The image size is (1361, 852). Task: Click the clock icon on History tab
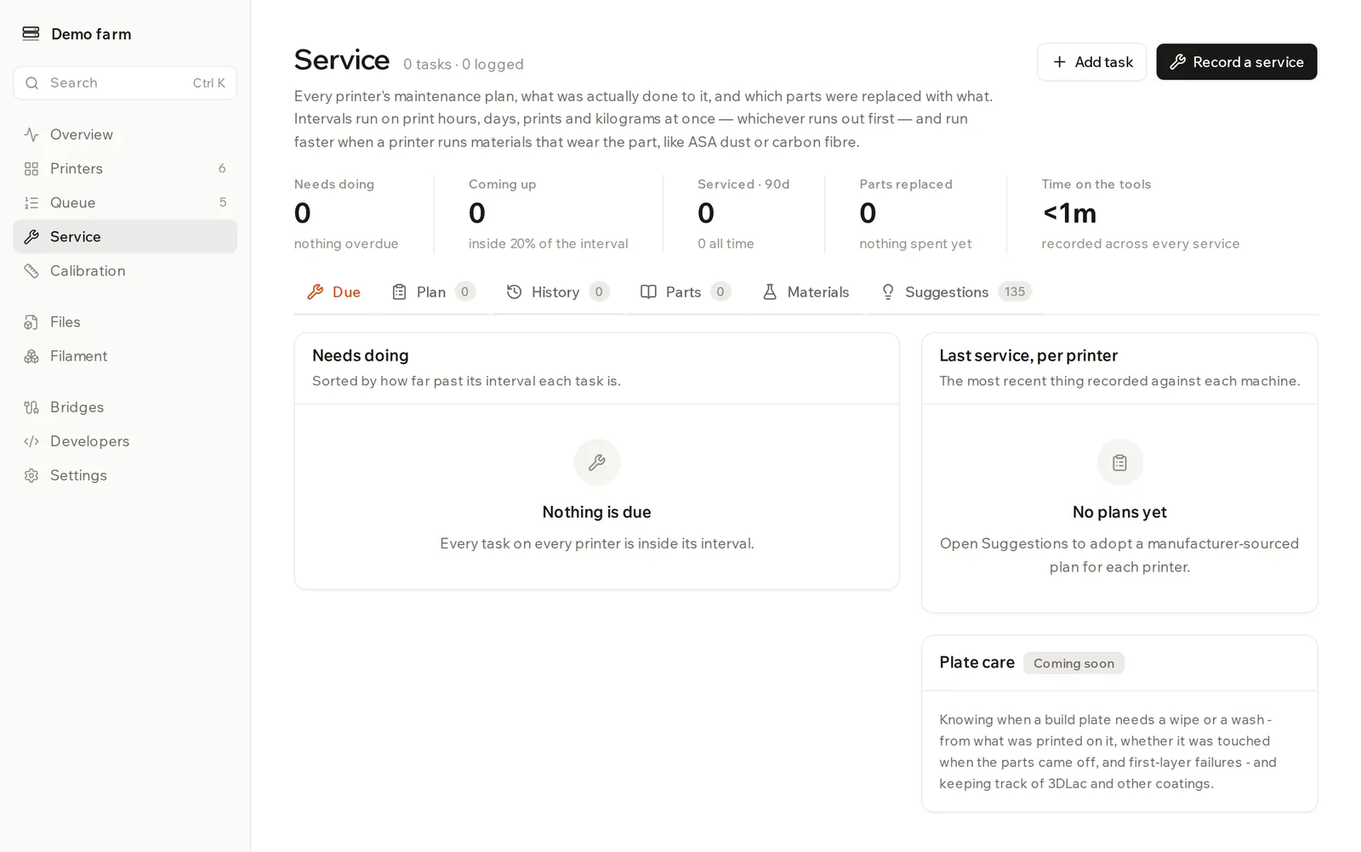[x=515, y=292]
